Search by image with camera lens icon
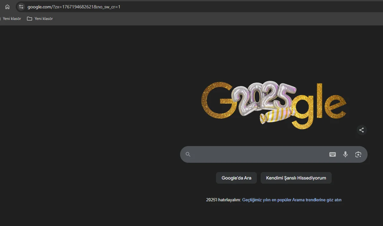 click(358, 154)
